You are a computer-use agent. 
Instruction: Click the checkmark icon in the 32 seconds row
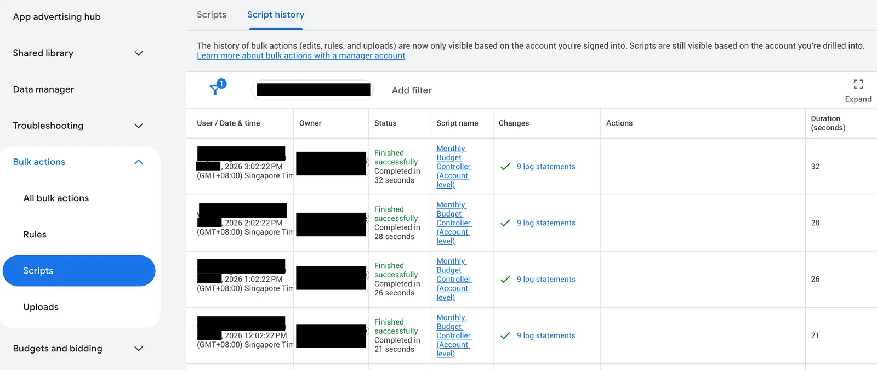coord(505,167)
